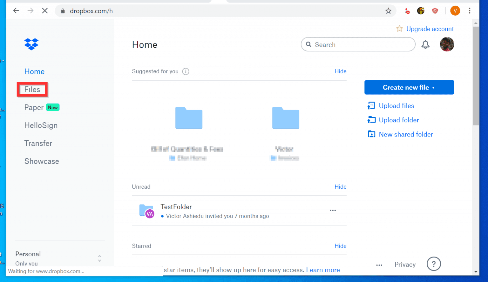This screenshot has width=488, height=282.
Task: Open Showcase in the sidebar
Action: click(42, 161)
